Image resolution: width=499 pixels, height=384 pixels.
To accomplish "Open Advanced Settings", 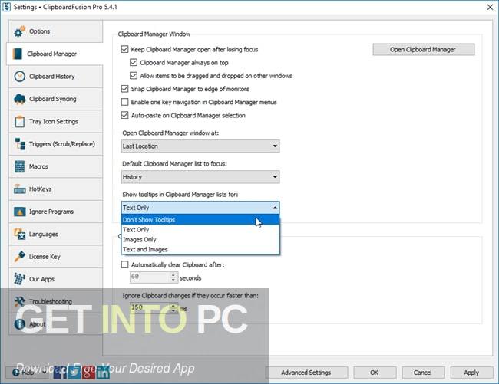I will (x=306, y=373).
